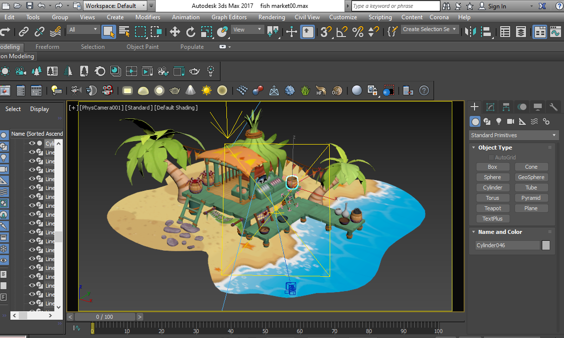Enable the AutoGrid checkbox
Screen dimensions: 564x338
[x=491, y=157]
